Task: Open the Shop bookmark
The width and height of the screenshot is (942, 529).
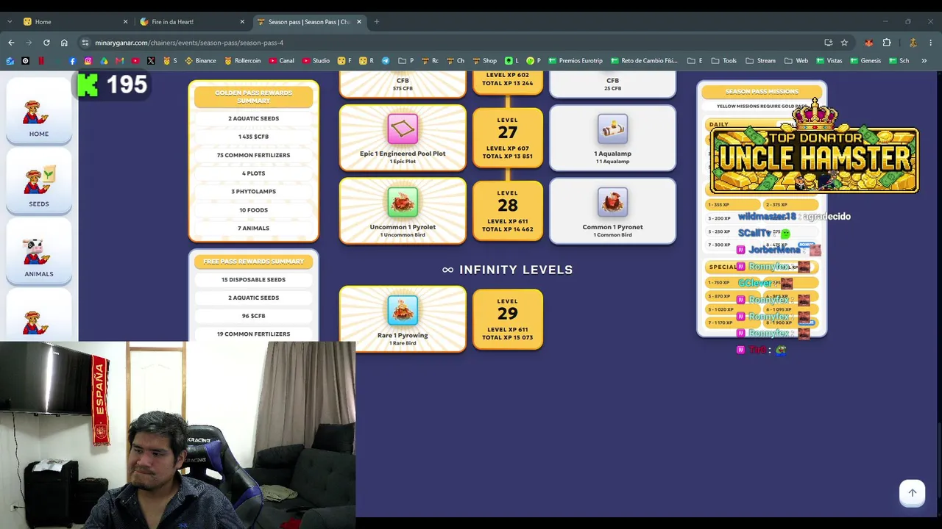Action: point(484,60)
